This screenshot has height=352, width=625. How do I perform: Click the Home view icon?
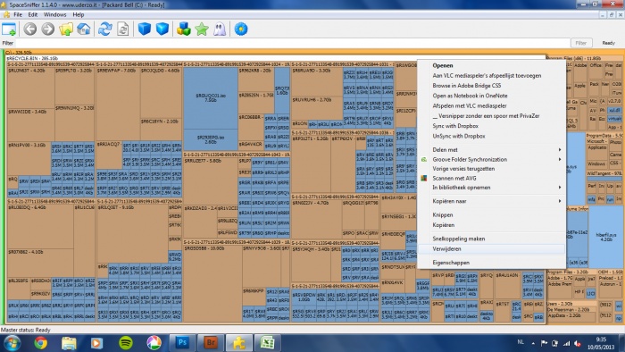[x=84, y=29]
